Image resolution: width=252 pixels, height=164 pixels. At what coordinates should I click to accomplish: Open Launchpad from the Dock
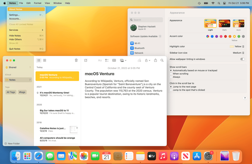27,156
